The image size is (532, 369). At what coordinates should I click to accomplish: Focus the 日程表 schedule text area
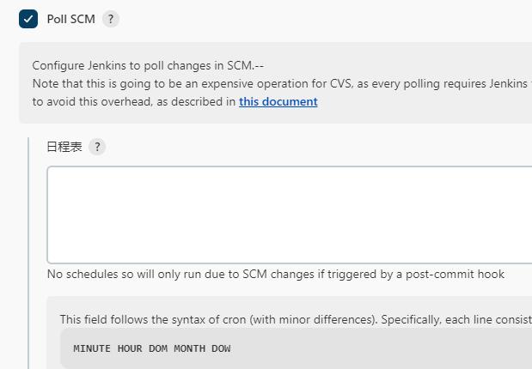point(289,215)
